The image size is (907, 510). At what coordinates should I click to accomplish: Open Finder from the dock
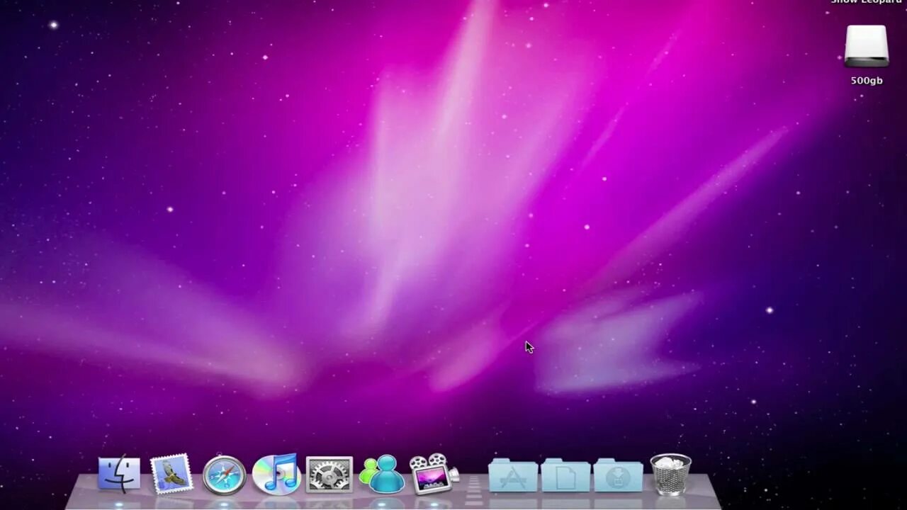(x=119, y=473)
